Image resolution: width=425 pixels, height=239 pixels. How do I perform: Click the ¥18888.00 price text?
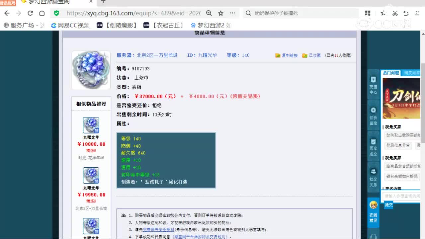click(91, 144)
